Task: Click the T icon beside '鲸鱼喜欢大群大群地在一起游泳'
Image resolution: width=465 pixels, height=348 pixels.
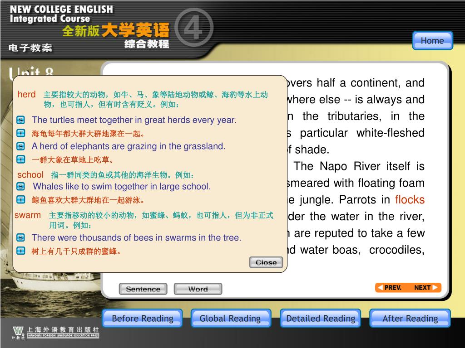Action: point(20,200)
